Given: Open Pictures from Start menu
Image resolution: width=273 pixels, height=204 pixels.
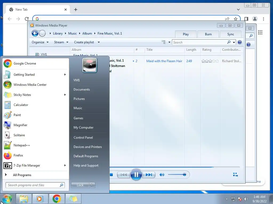Looking at the screenshot, I should (x=79, y=99).
